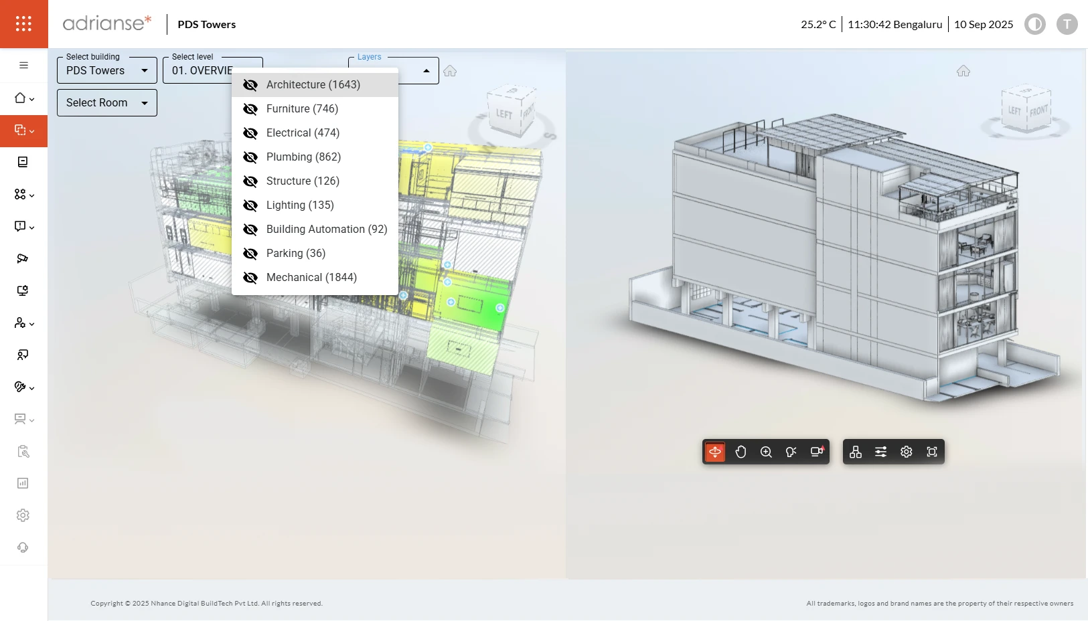Collapse the Layers dropdown arrow
This screenshot has width=1088, height=621.
tap(426, 71)
